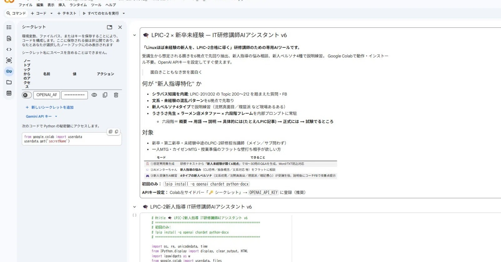The width and height of the screenshot is (501, 262).
Task: Open the find and replace sidebar icon
Action: (x=9, y=38)
